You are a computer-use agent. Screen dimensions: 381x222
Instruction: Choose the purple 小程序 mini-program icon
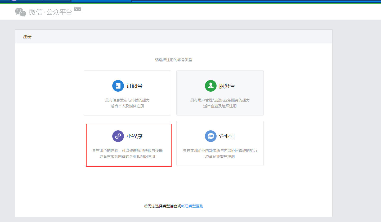118,136
